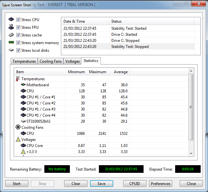Click the Core #4 average value 44.6

coord(124,115)
